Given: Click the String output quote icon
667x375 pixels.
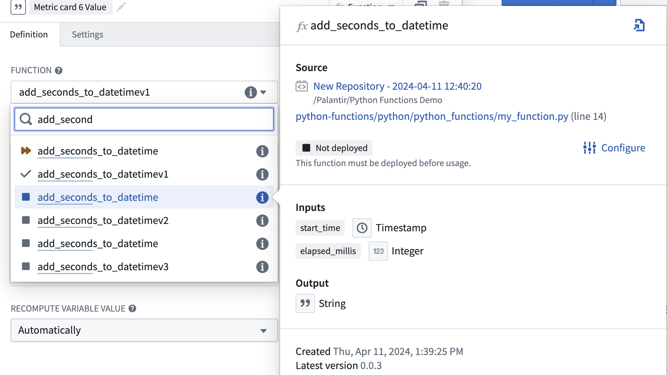Looking at the screenshot, I should coord(305,303).
